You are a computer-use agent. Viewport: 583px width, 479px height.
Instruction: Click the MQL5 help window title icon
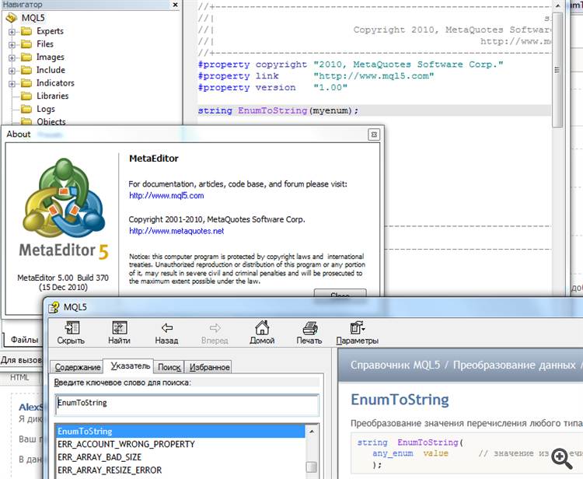pyautogui.click(x=54, y=307)
